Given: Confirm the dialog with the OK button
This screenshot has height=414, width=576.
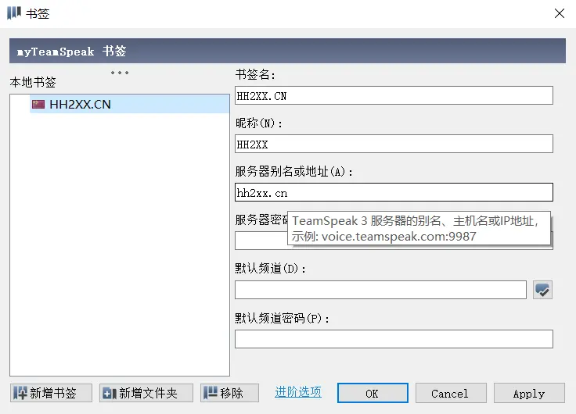Looking at the screenshot, I should coord(372,393).
